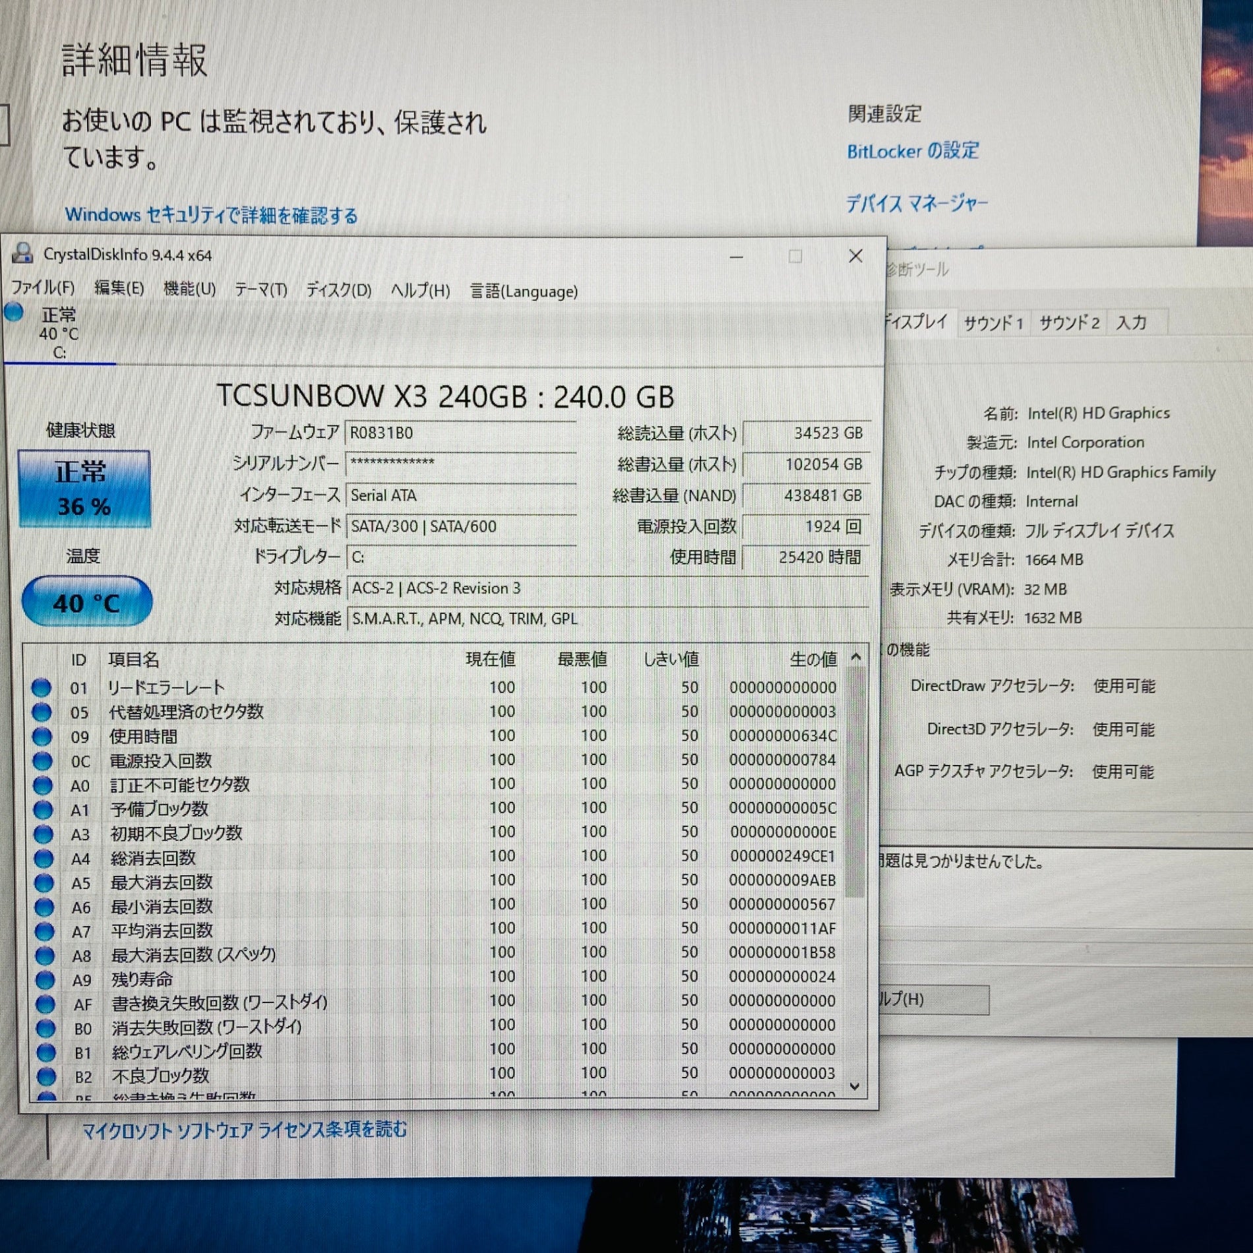
Task: Click the ファームウェア field showing R0831B0
Action: tap(460, 433)
